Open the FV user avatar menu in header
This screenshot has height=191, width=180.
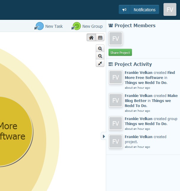tap(170, 9)
